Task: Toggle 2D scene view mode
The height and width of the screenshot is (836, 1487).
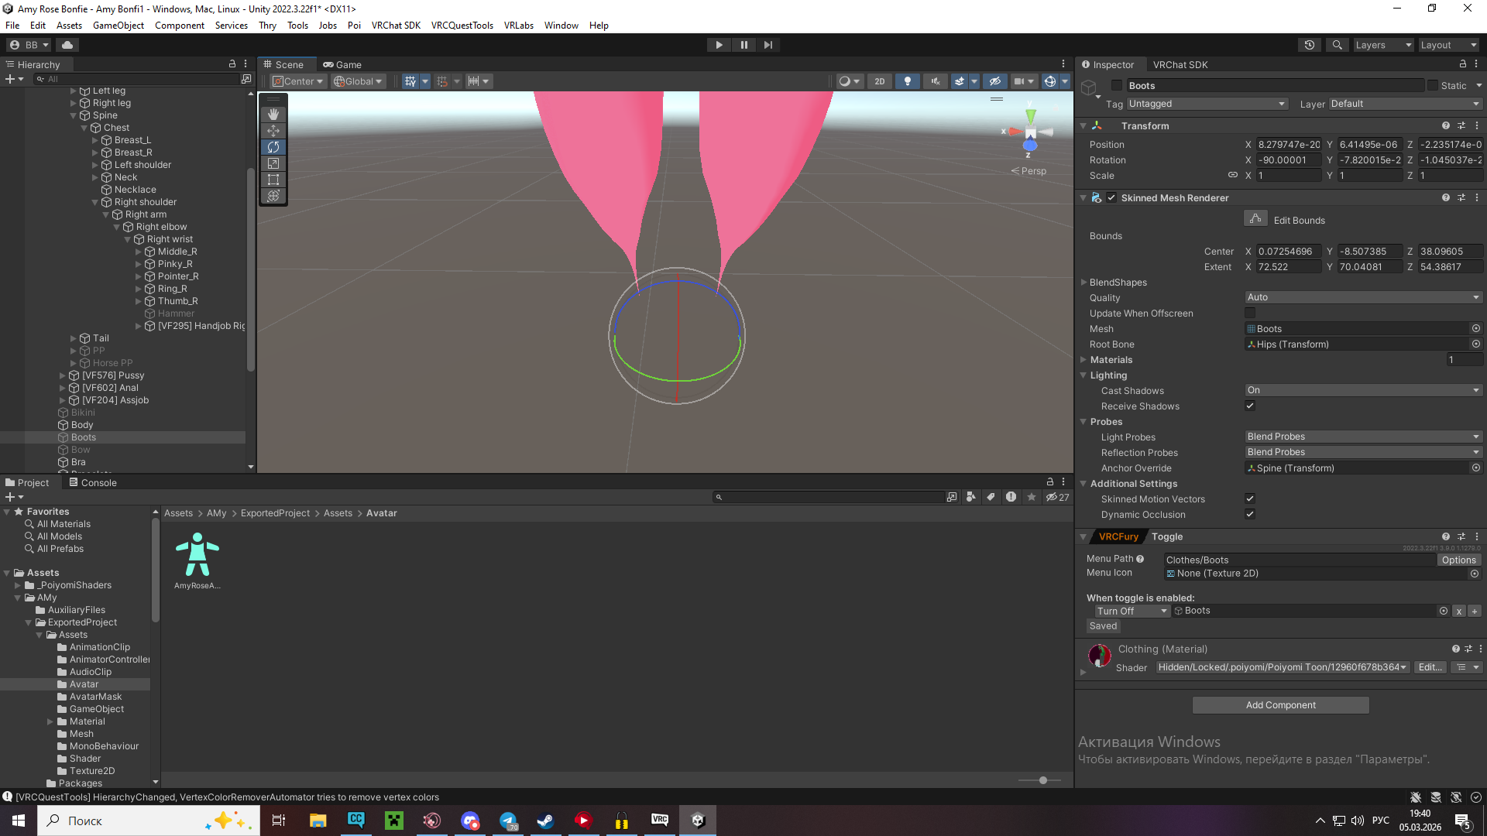Action: (x=879, y=81)
